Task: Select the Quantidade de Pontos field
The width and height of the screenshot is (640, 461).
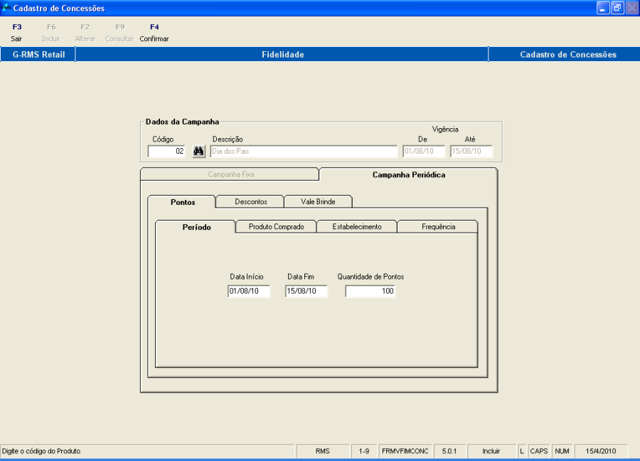Action: point(370,292)
